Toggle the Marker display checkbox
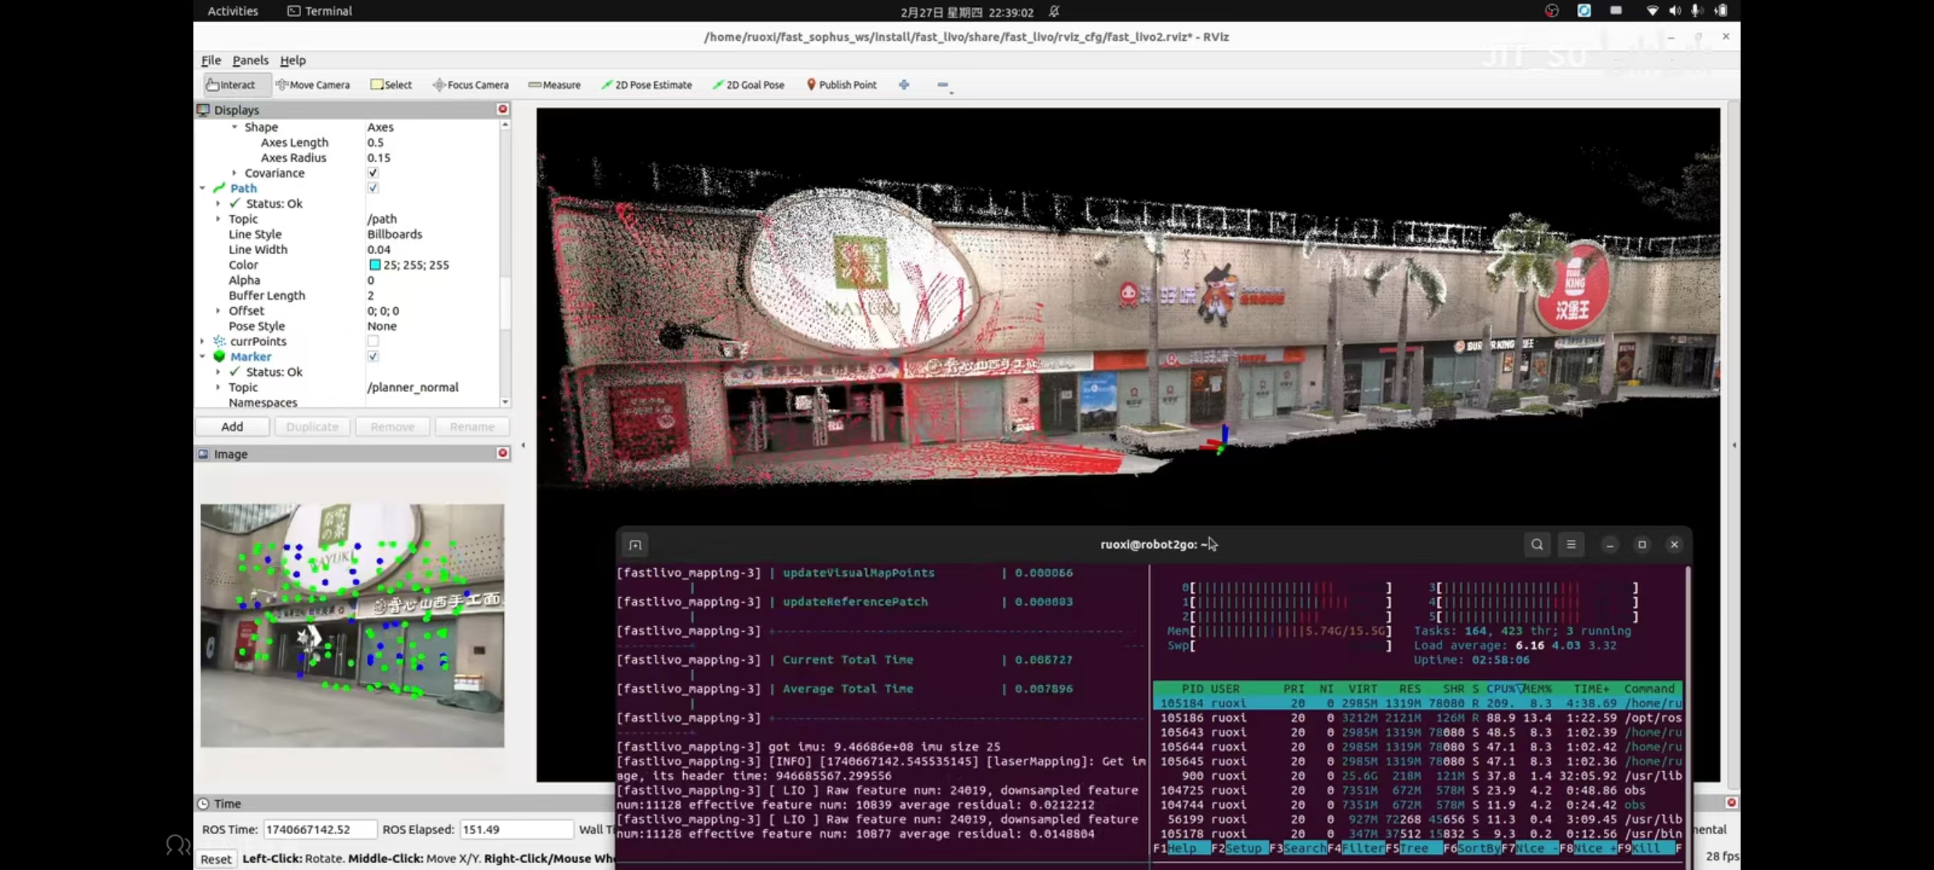The height and width of the screenshot is (870, 1934). [x=373, y=356]
